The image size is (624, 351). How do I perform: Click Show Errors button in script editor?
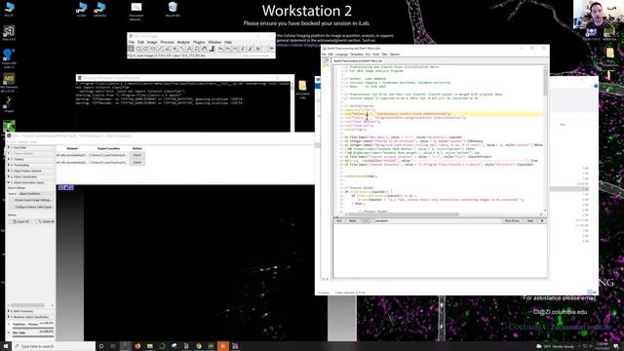coord(512,220)
